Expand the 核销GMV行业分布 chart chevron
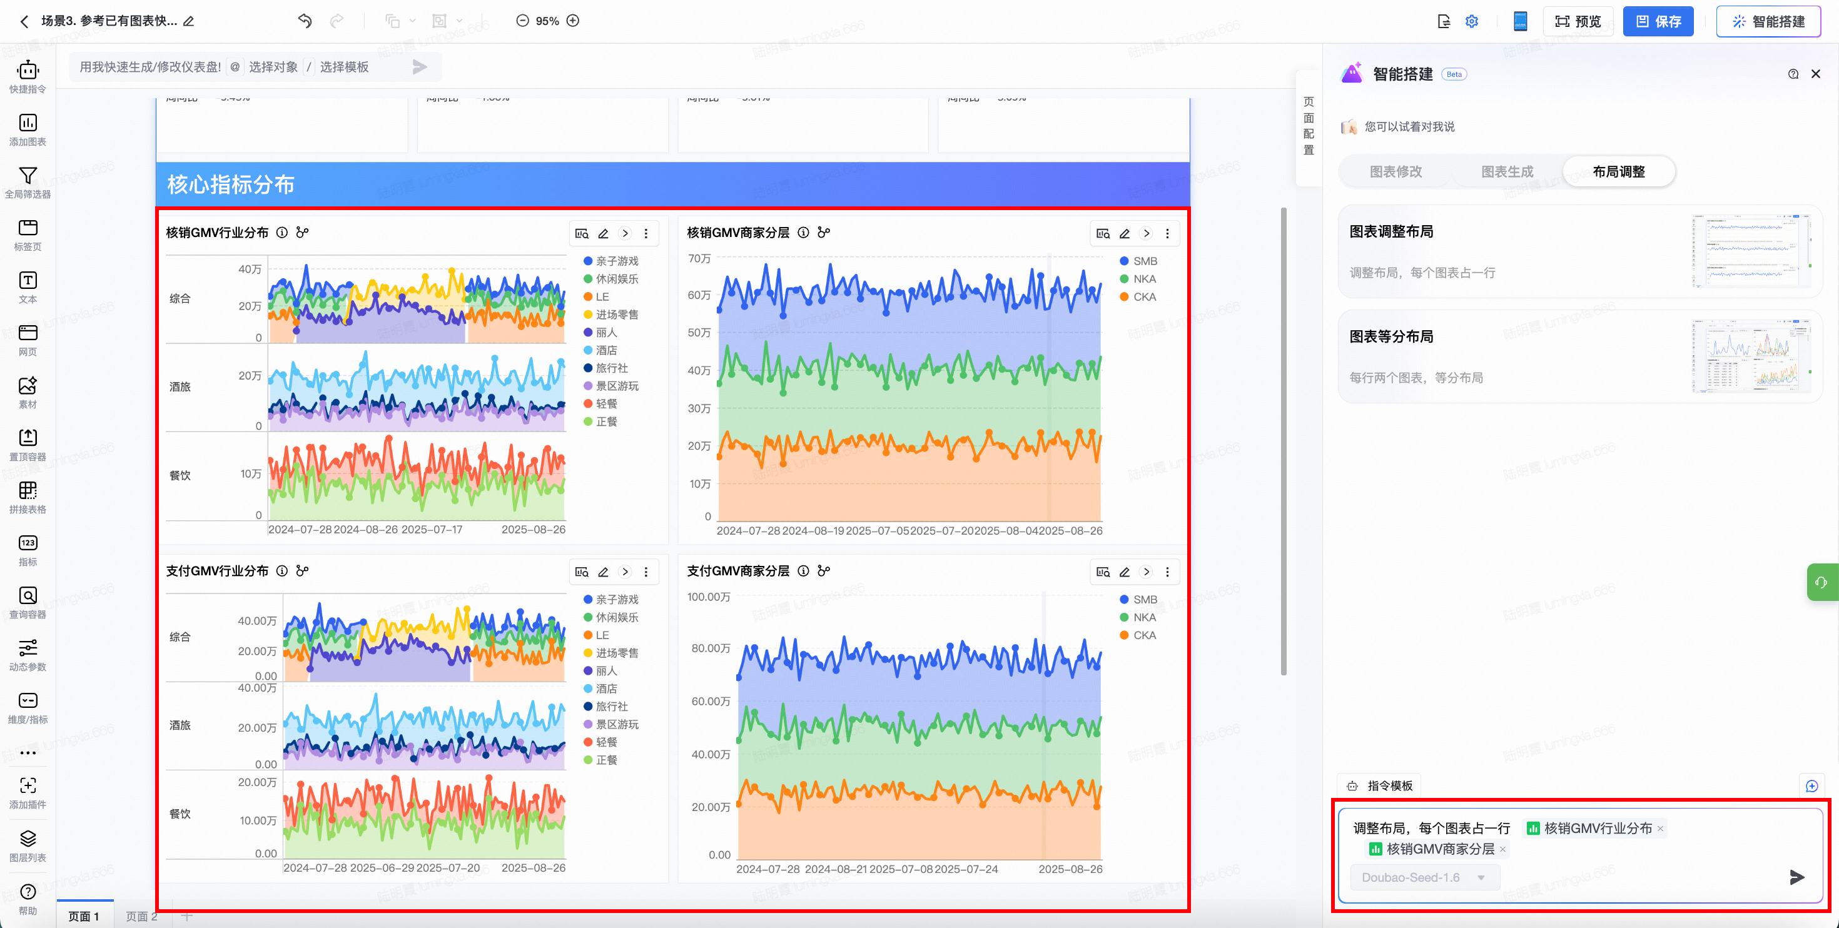Viewport: 1839px width, 928px height. pos(625,233)
